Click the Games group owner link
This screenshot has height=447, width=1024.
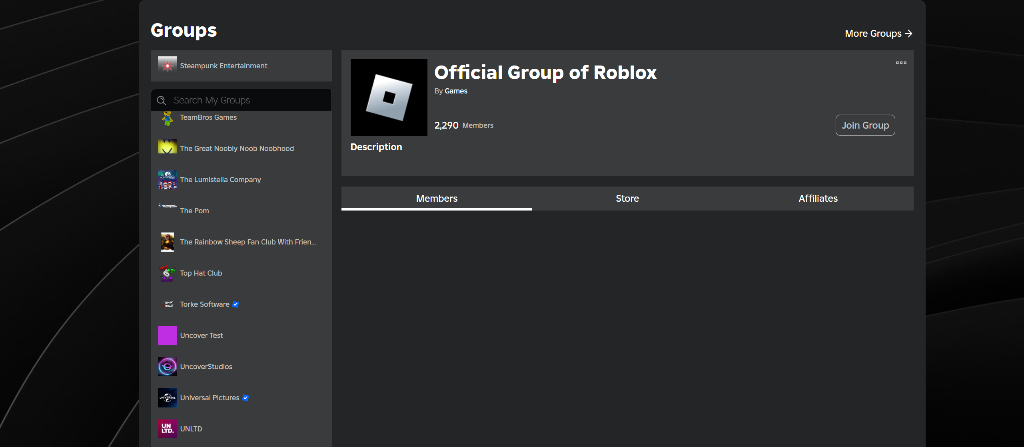click(456, 91)
